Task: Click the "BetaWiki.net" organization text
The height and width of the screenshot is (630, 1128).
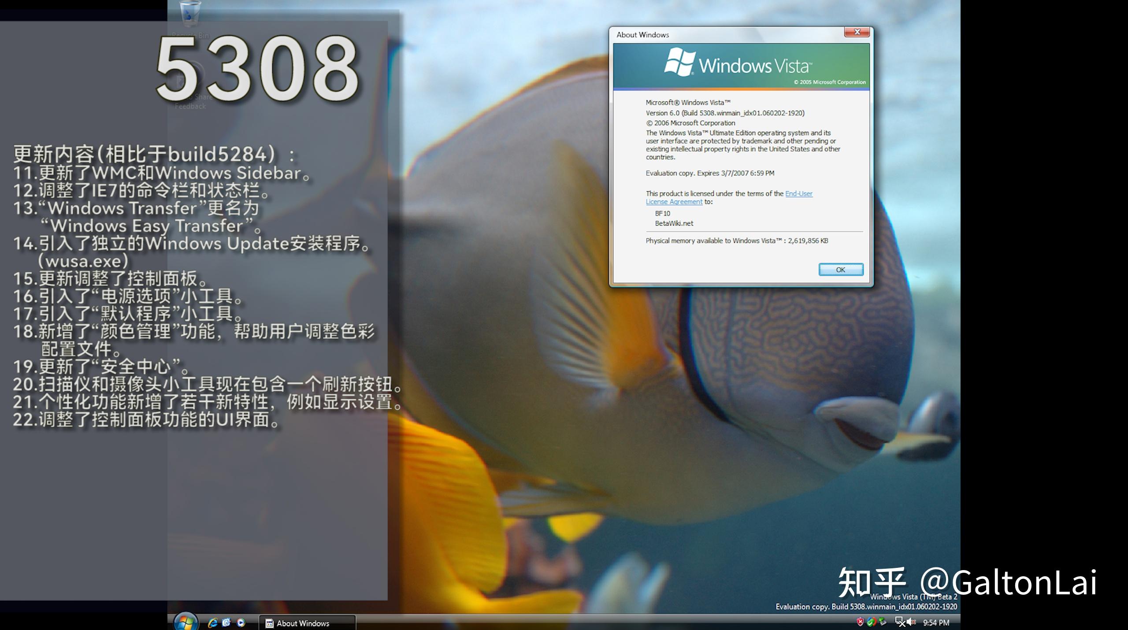Action: (x=674, y=223)
